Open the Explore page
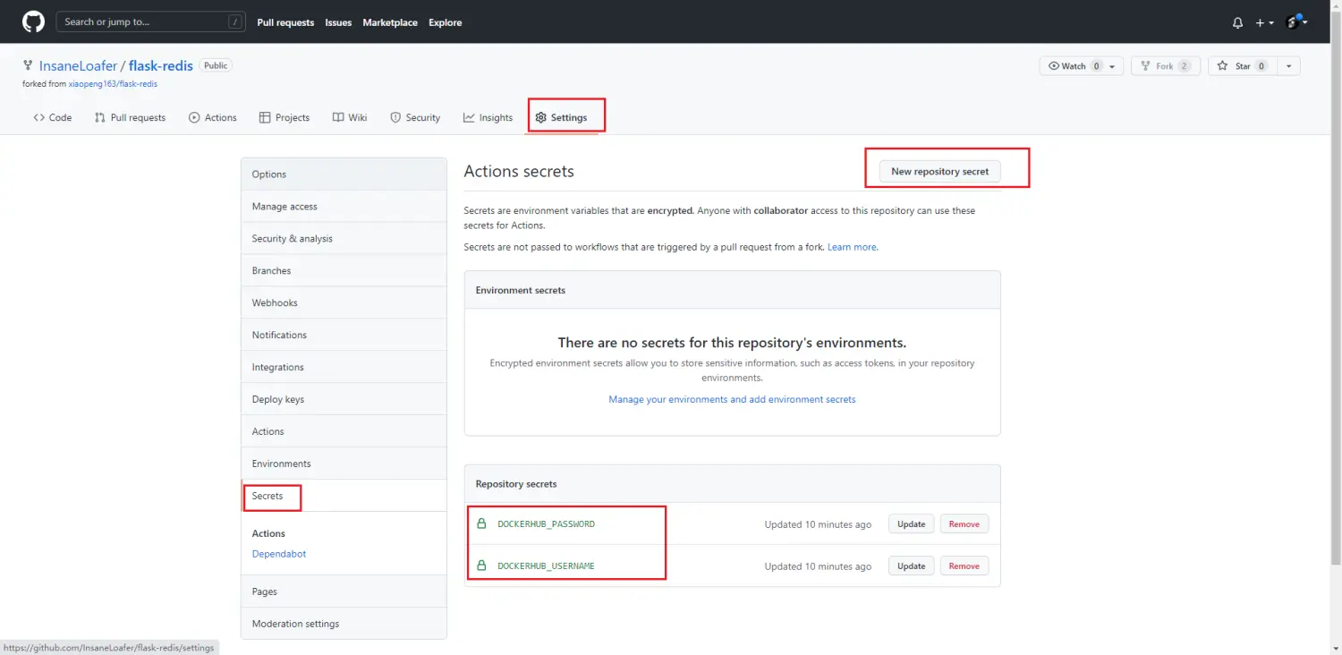Image resolution: width=1342 pixels, height=655 pixels. pyautogui.click(x=446, y=22)
